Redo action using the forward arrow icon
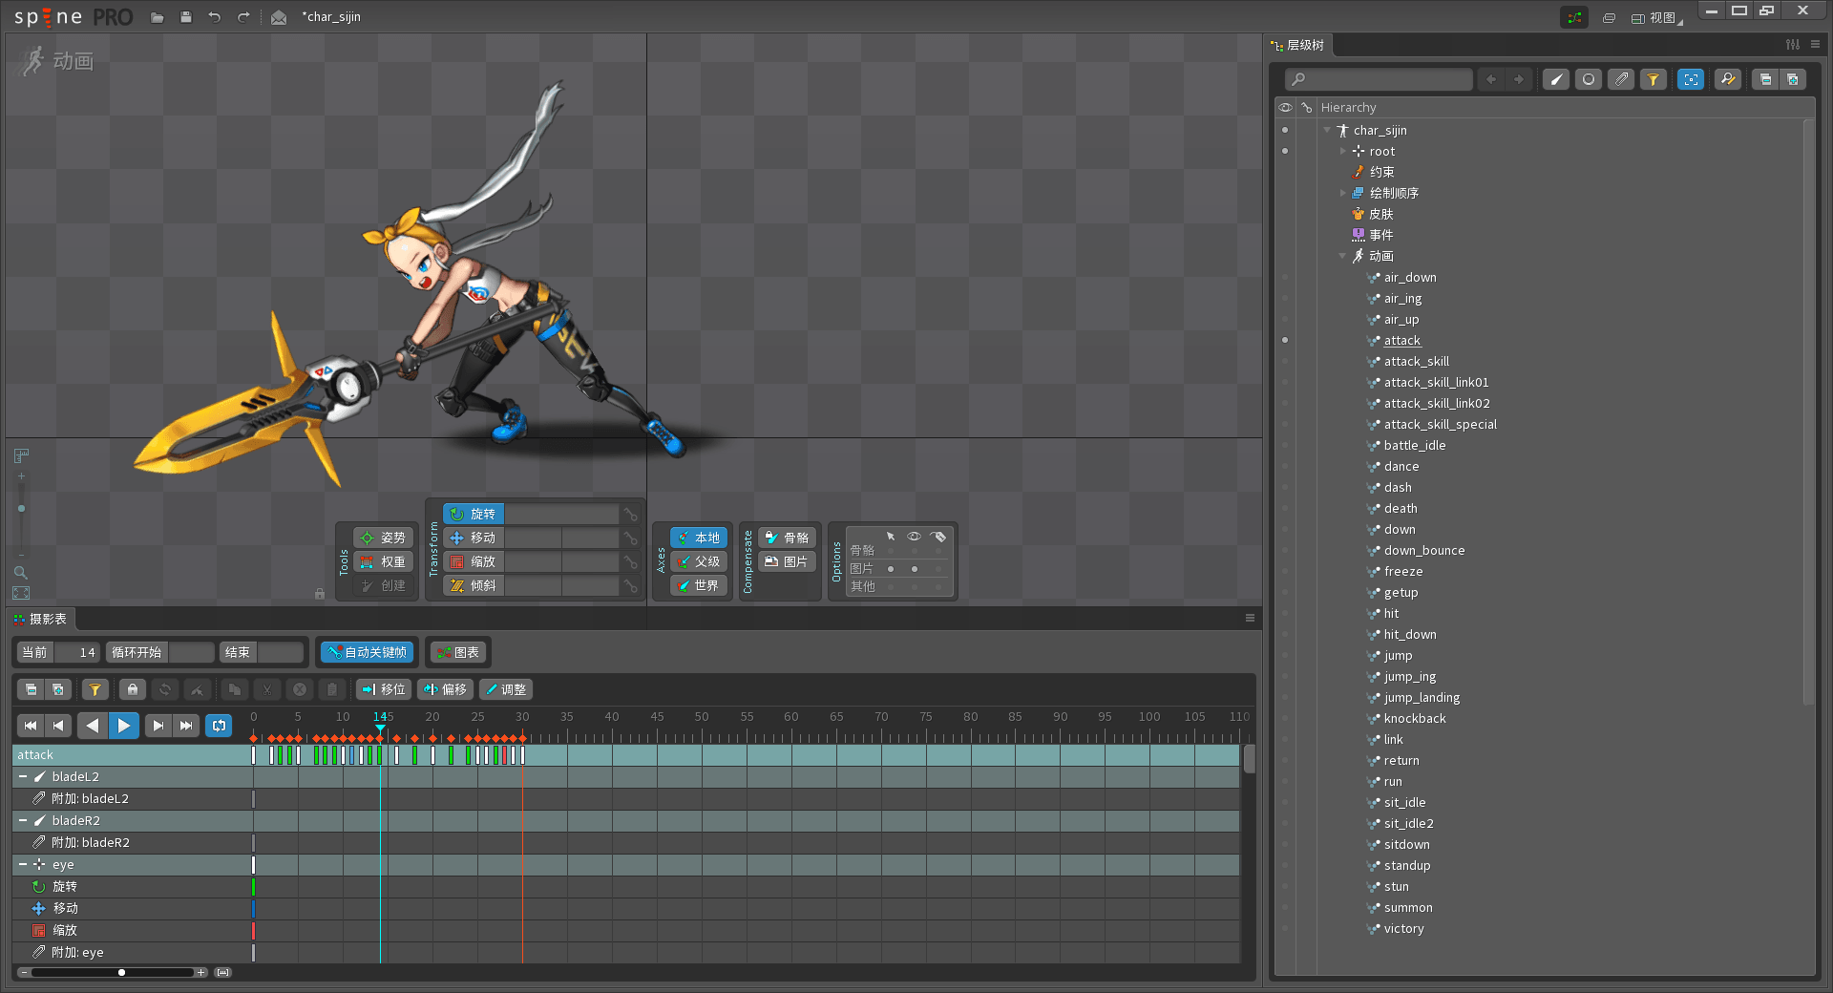Screen dimensions: 1833x993 point(243,17)
